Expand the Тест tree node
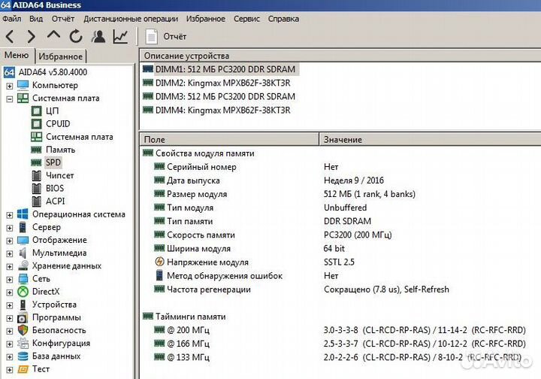The height and width of the screenshot is (379, 541). tap(10, 370)
